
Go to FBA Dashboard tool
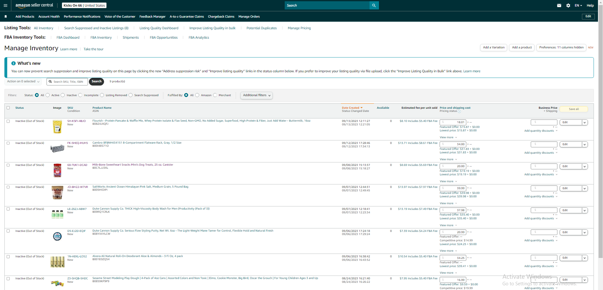click(x=68, y=37)
